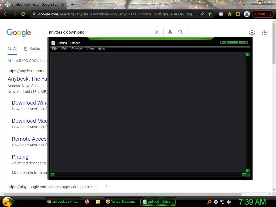Click Notepad's vertical scroll up arrow
Screen dimensions: 276x207
point(248,54)
